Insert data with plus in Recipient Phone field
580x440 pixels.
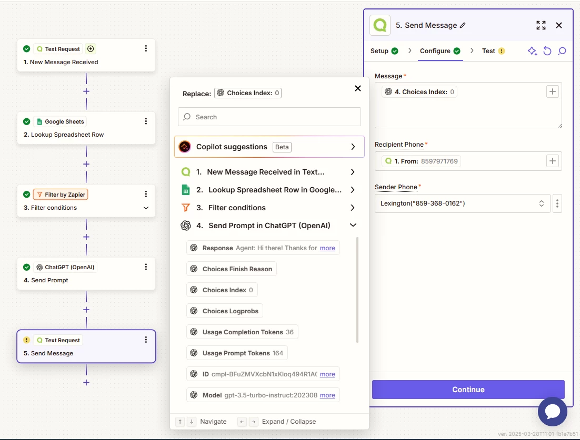tap(552, 161)
